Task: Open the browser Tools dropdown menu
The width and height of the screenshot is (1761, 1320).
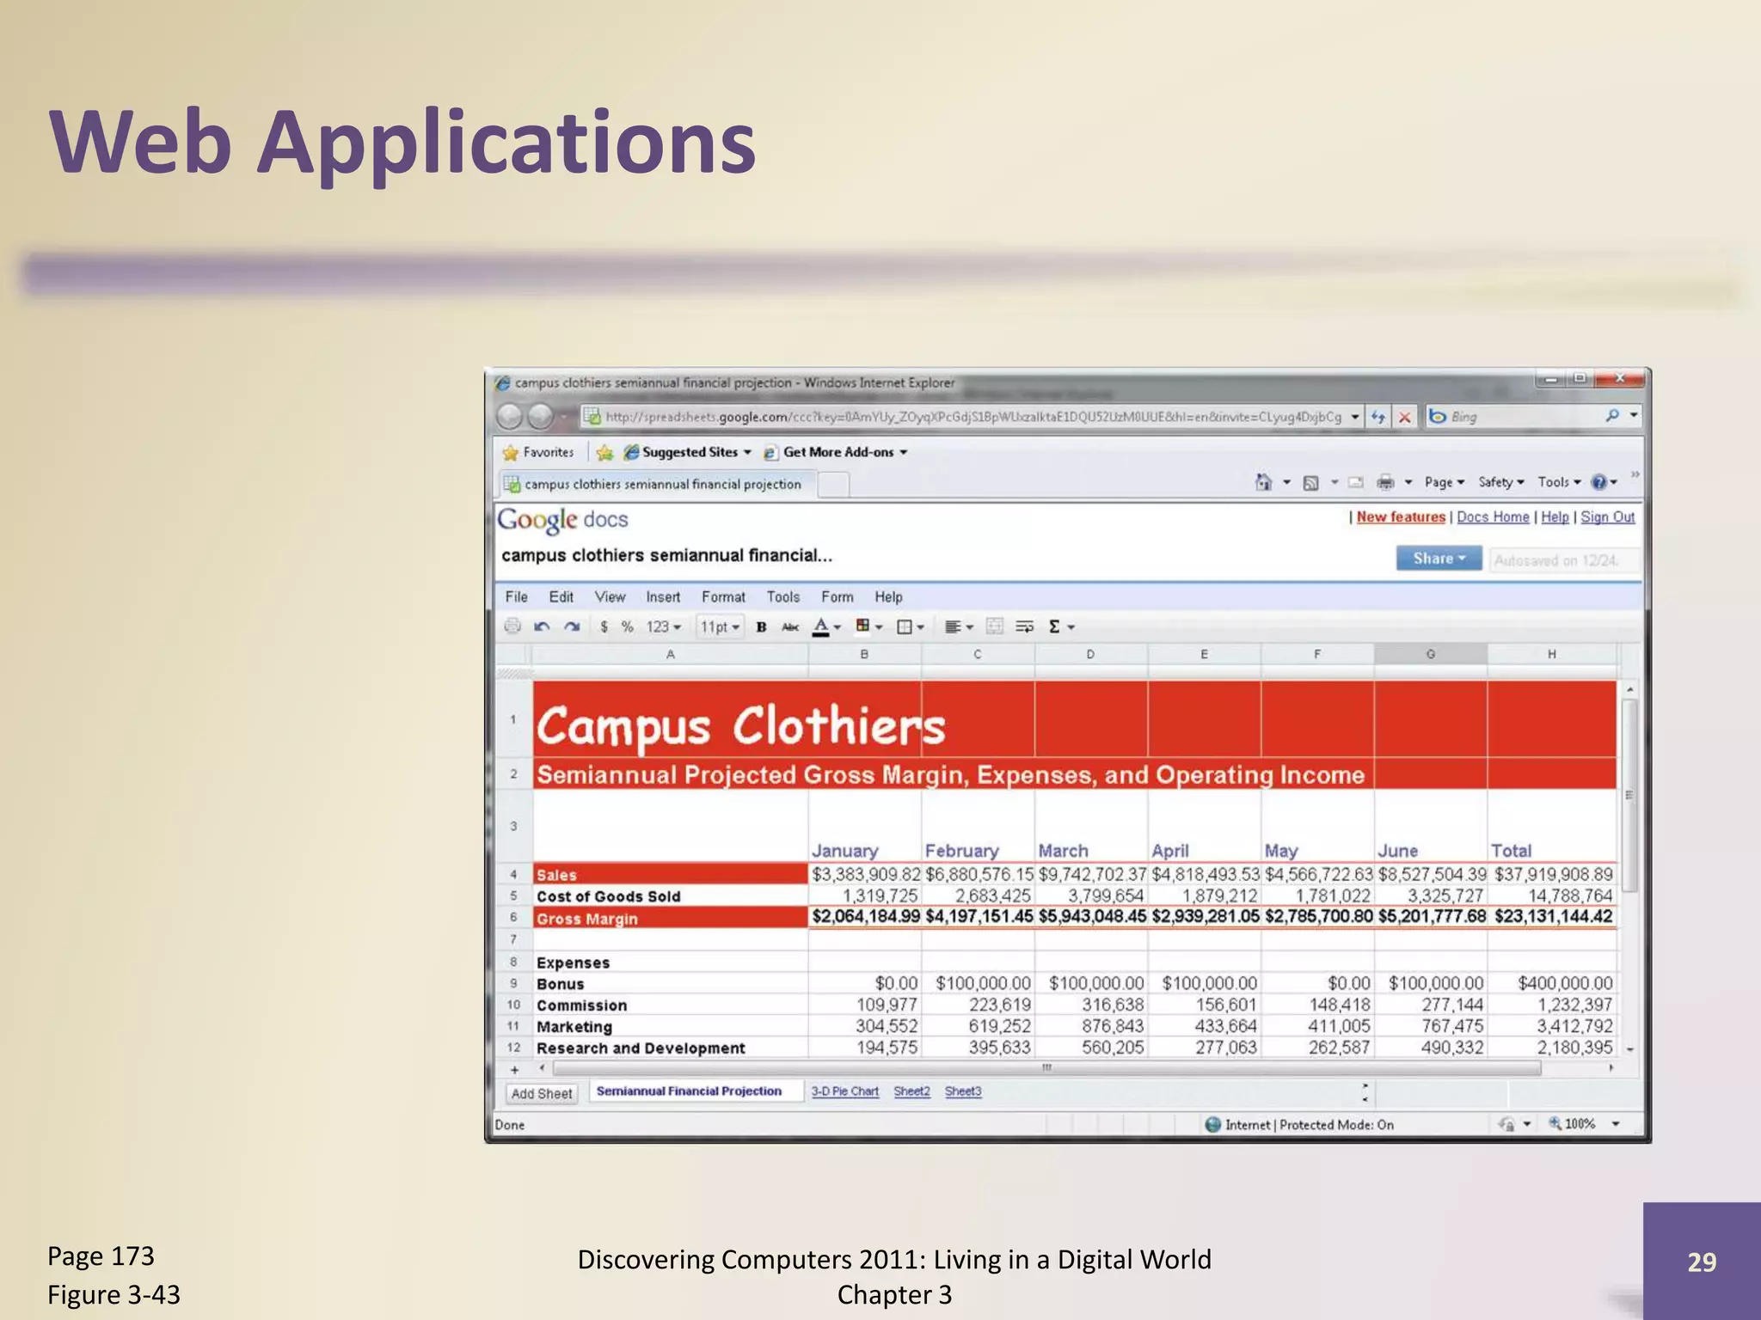Action: [1560, 482]
